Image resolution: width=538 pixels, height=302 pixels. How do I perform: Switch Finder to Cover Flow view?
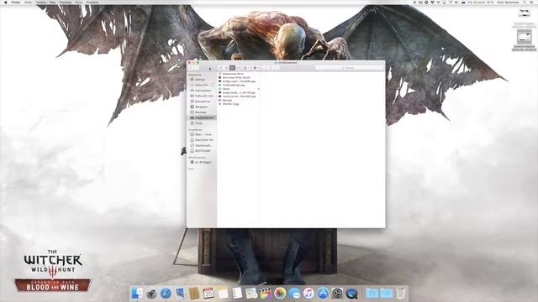pos(238,68)
